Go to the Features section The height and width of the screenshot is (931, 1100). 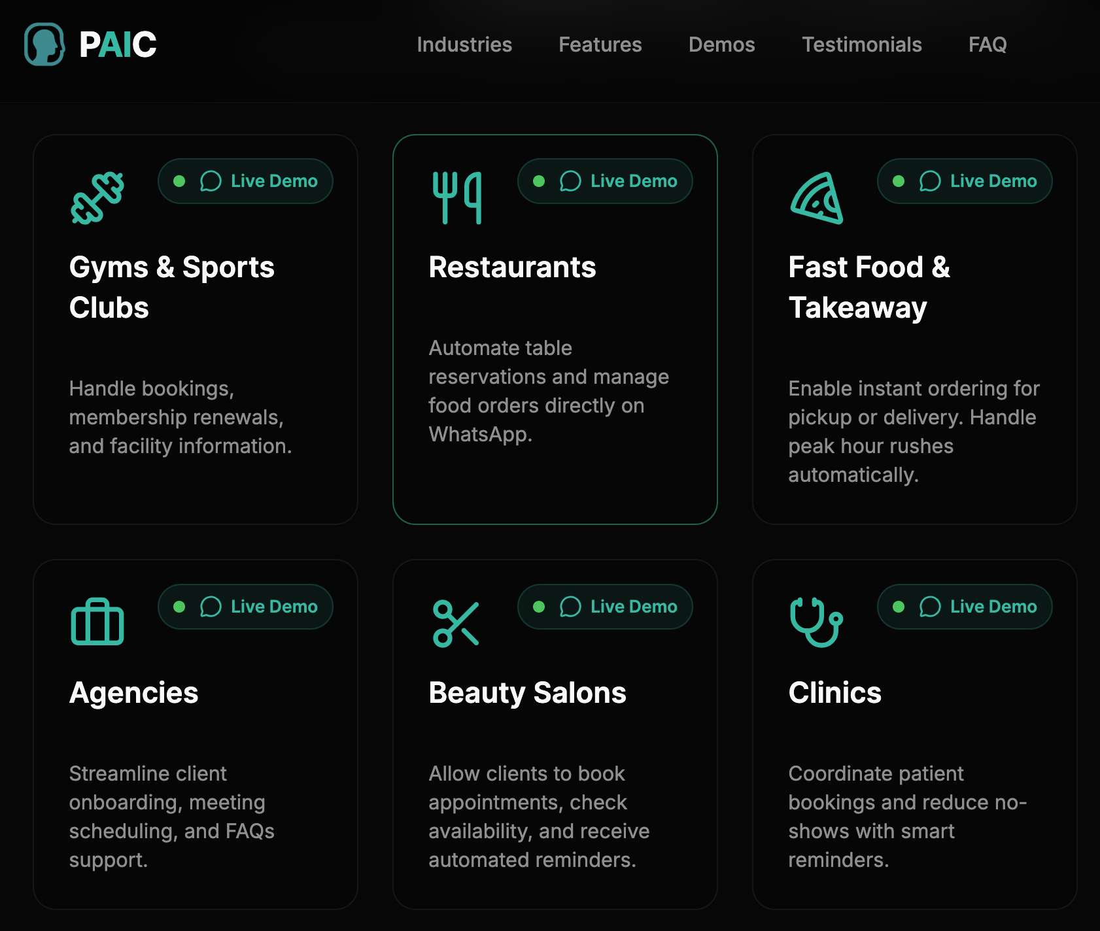tap(600, 45)
